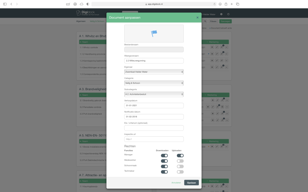Show the Safari sidebar
The width and height of the screenshot is (308, 192).
coord(5,4)
